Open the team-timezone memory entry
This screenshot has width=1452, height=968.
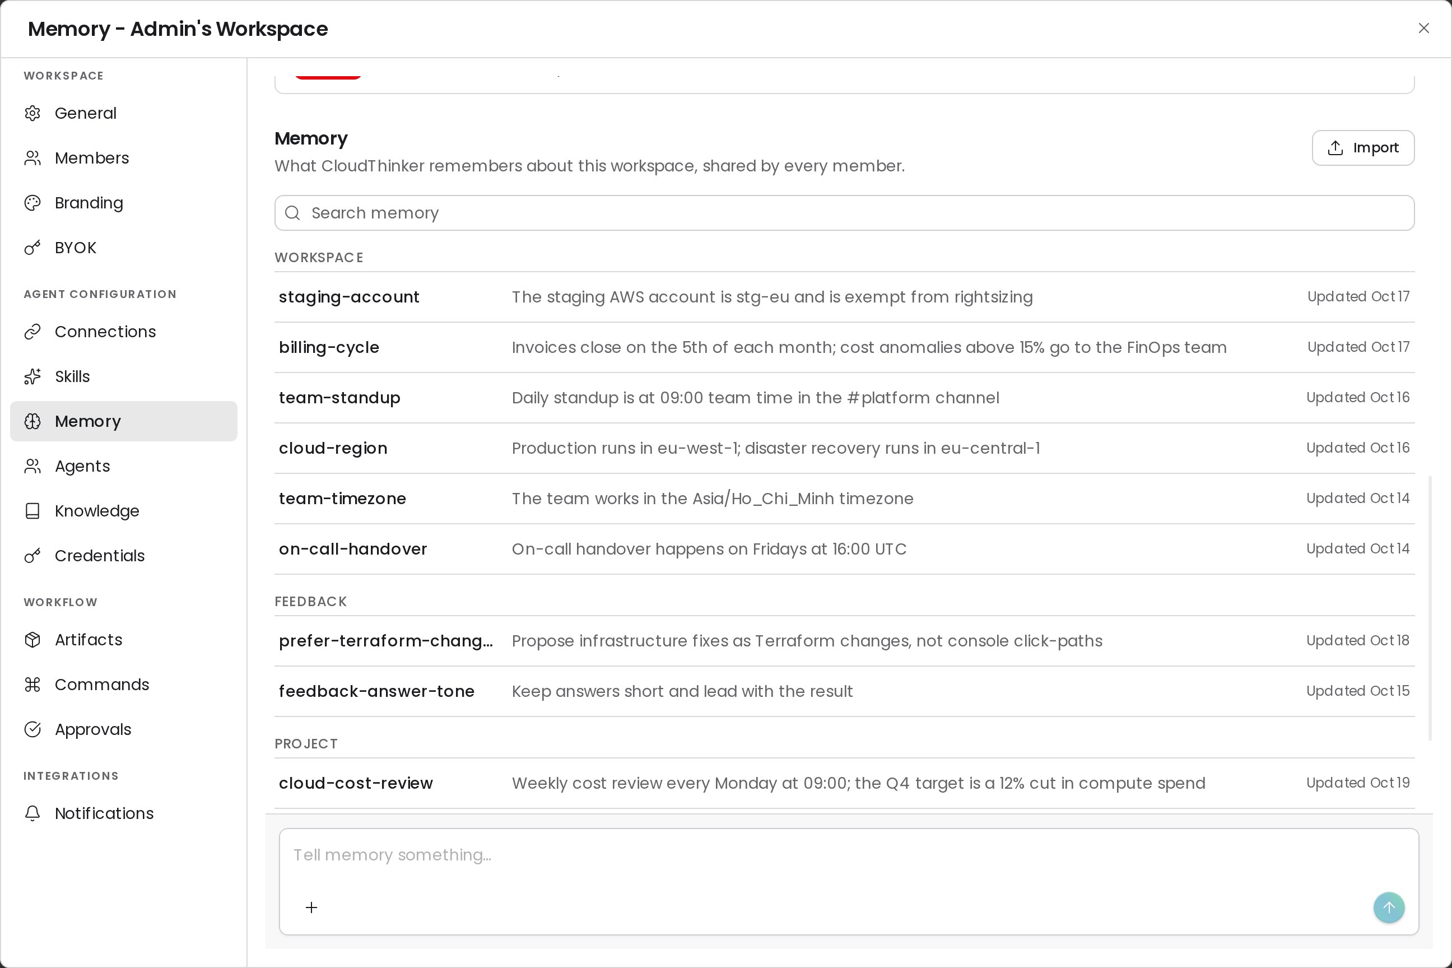coord(845,499)
